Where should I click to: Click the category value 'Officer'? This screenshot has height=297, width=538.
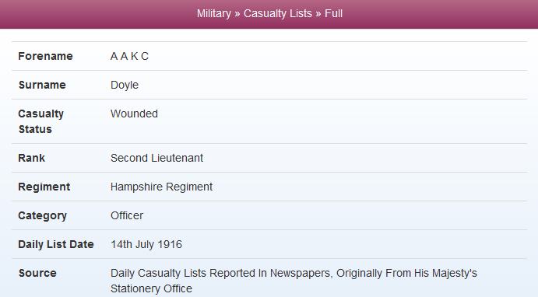click(x=127, y=215)
